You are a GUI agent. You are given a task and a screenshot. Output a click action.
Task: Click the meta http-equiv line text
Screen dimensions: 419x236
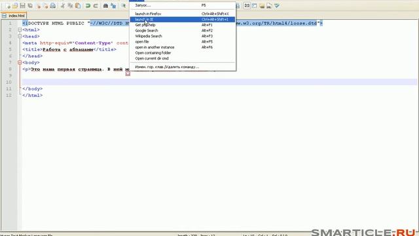coord(76,43)
